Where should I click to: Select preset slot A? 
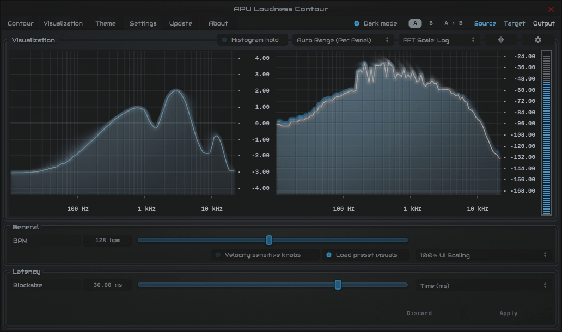(x=415, y=23)
